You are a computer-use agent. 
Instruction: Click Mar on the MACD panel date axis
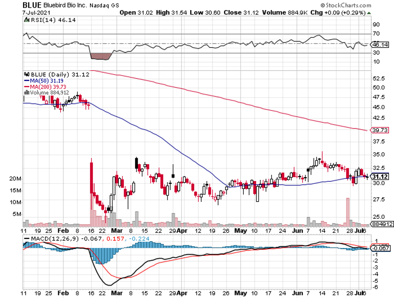117,293
